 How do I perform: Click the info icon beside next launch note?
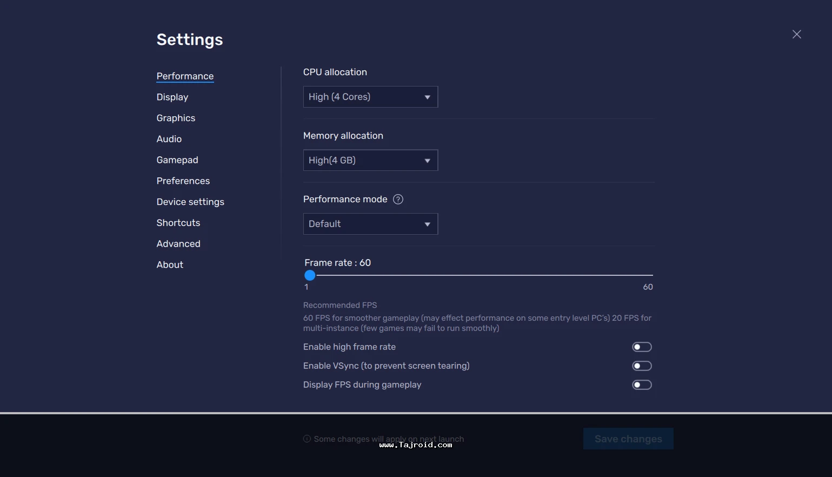tap(307, 439)
